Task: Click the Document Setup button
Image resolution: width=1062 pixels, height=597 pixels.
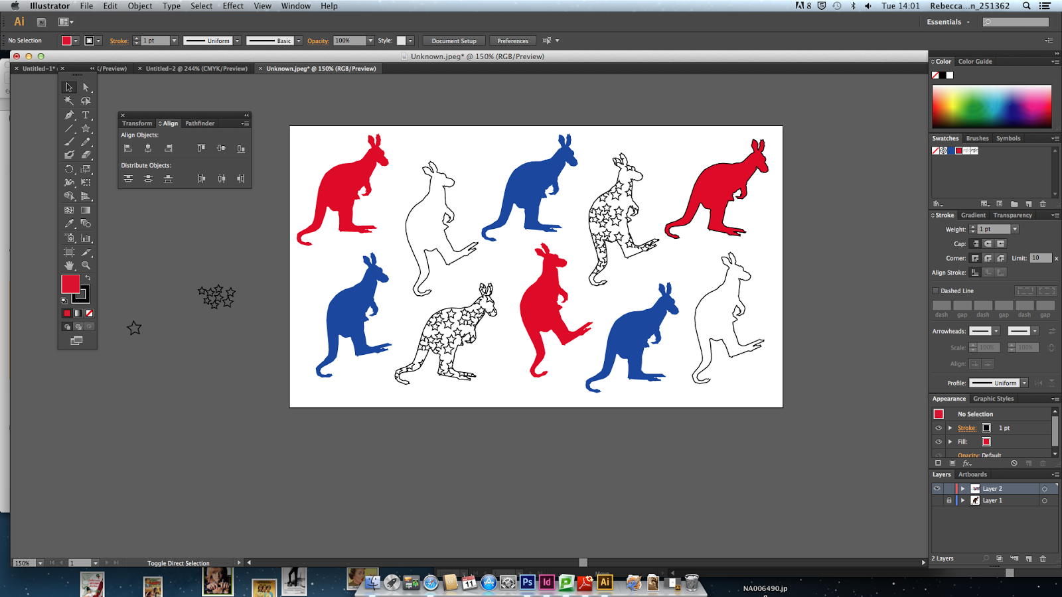Action: click(x=453, y=40)
